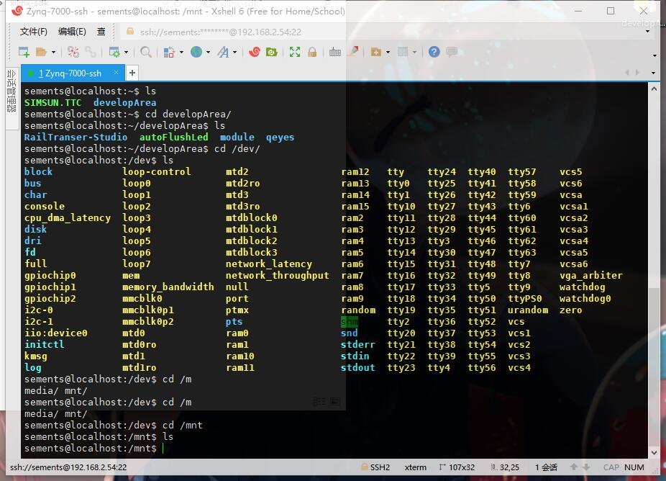
Task: Click the keyboard key-mapping icon
Action: tap(334, 52)
